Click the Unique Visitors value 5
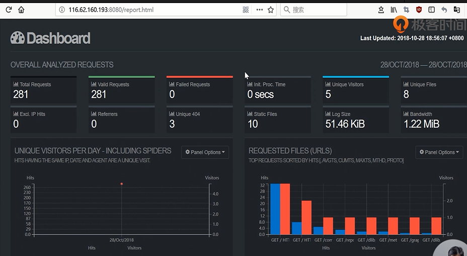Viewport: 467px width, 256px height. (328, 94)
